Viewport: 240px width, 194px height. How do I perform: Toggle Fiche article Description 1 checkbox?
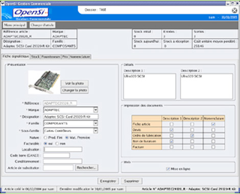172,124
